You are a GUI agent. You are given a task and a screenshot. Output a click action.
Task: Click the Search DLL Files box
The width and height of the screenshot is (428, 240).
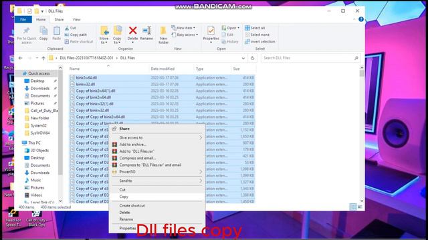point(310,58)
